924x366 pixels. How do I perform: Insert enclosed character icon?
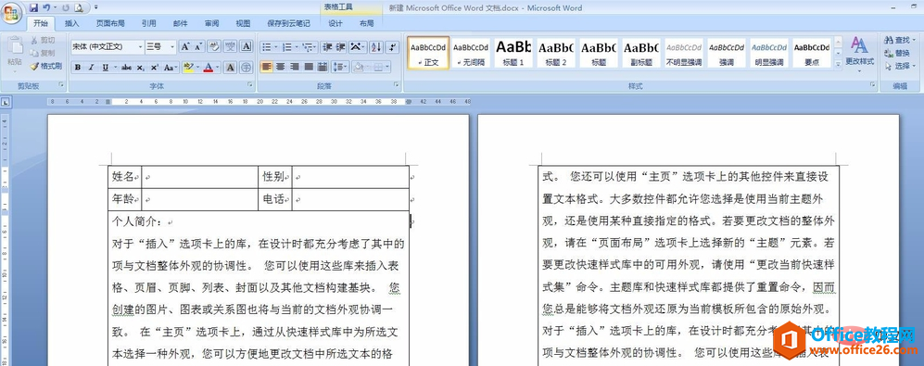coord(247,68)
